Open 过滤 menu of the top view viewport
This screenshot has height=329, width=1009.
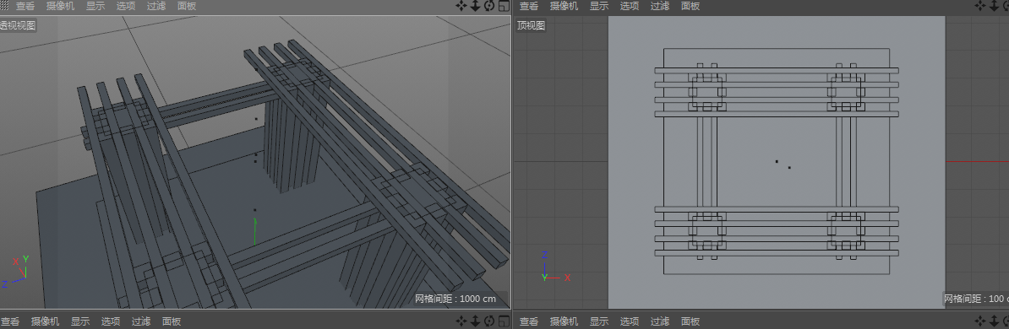[x=660, y=7]
